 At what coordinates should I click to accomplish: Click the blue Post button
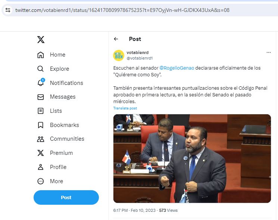pyautogui.click(x=66, y=197)
